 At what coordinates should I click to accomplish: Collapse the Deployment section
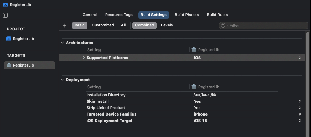62,80
